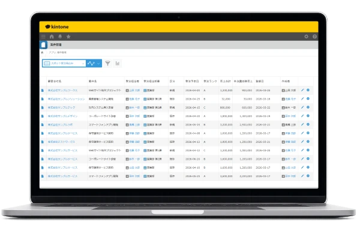Click the small home icon in the breadcrumb
357x230 pixels.
[x=42, y=53]
